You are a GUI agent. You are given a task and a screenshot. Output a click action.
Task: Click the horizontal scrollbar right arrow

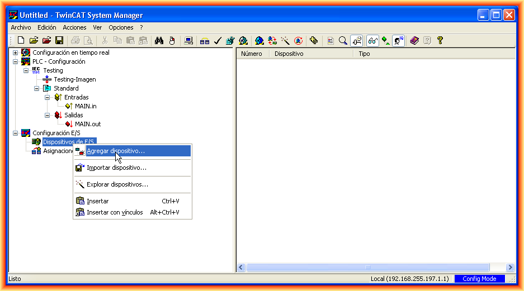[x=510, y=268]
